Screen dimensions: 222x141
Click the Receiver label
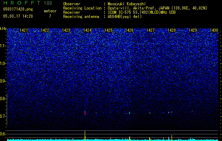tap(72, 12)
